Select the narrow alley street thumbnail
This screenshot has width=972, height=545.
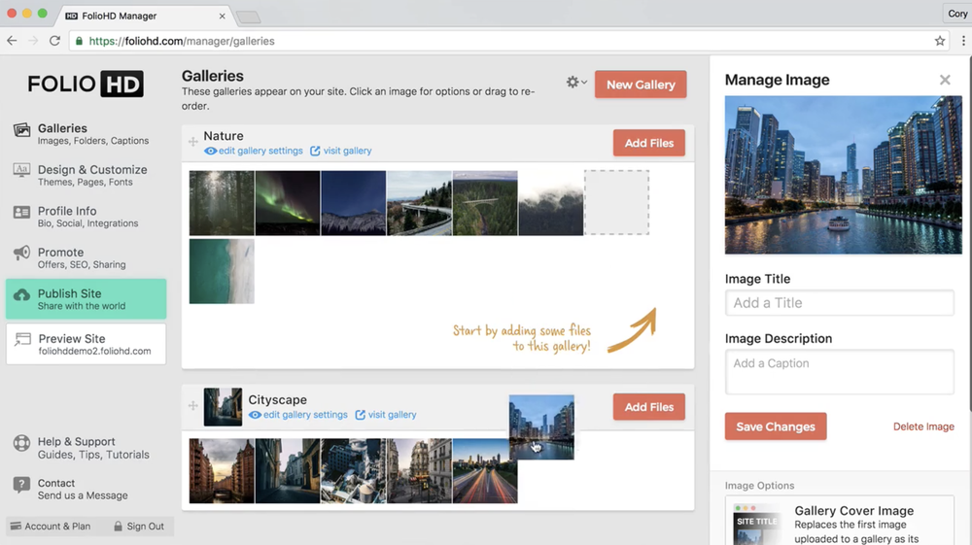[x=288, y=470]
